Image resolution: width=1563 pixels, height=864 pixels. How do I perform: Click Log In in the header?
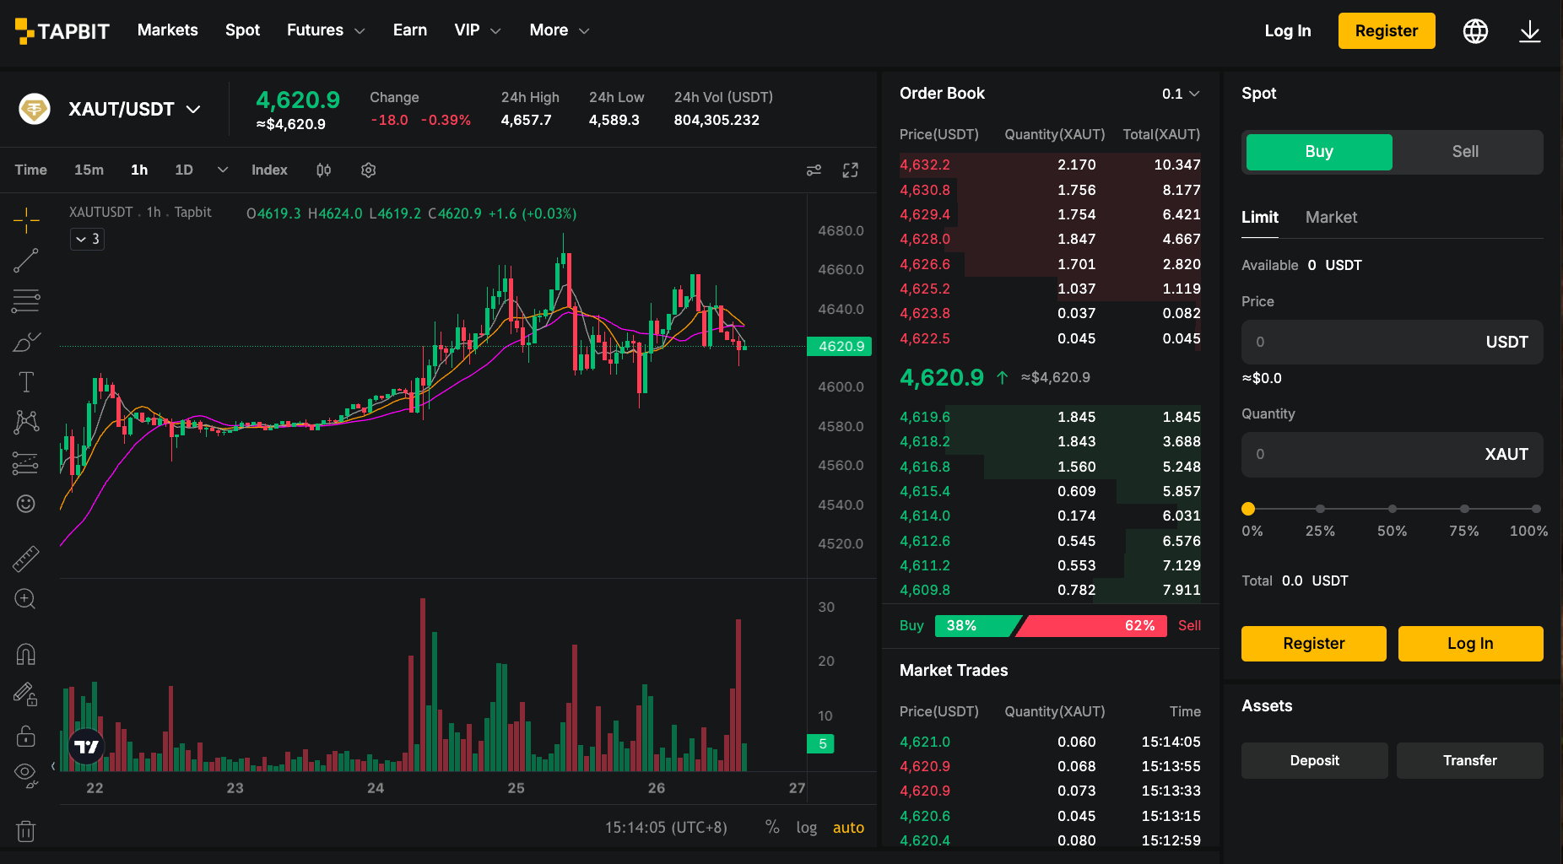(1288, 31)
